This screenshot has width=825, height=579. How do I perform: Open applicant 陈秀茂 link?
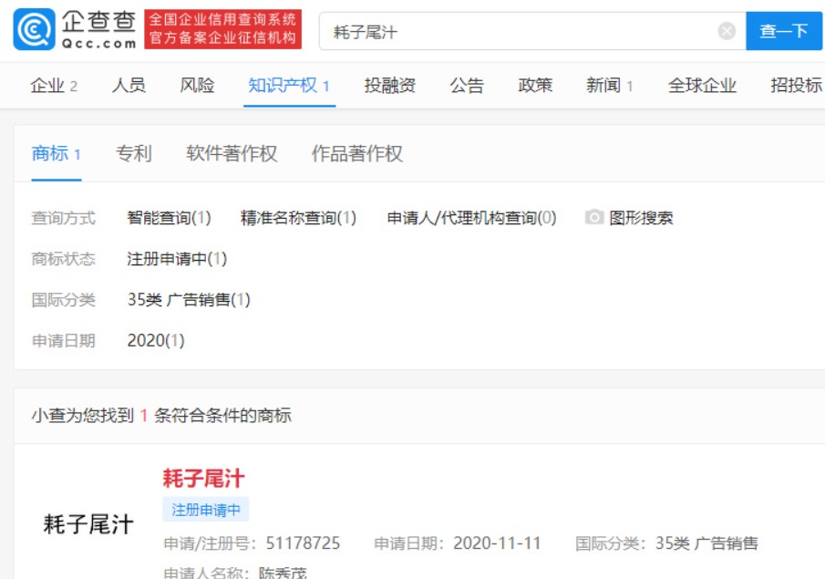click(283, 572)
